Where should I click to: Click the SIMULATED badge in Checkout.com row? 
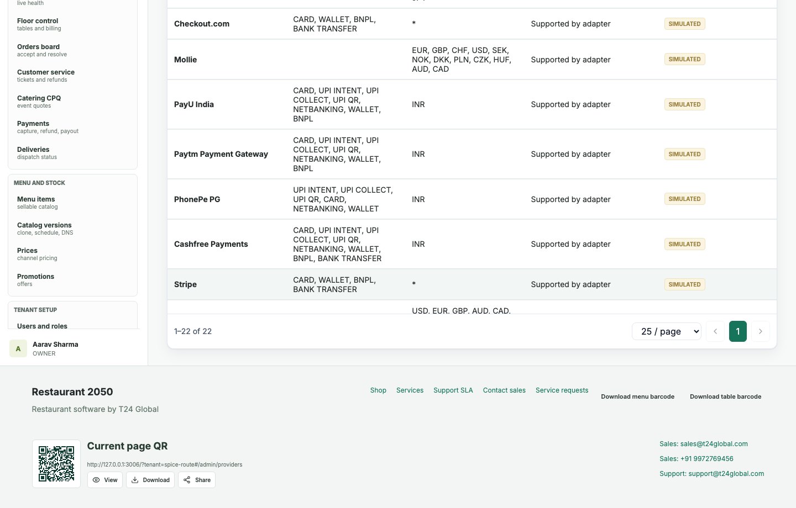pyautogui.click(x=684, y=24)
